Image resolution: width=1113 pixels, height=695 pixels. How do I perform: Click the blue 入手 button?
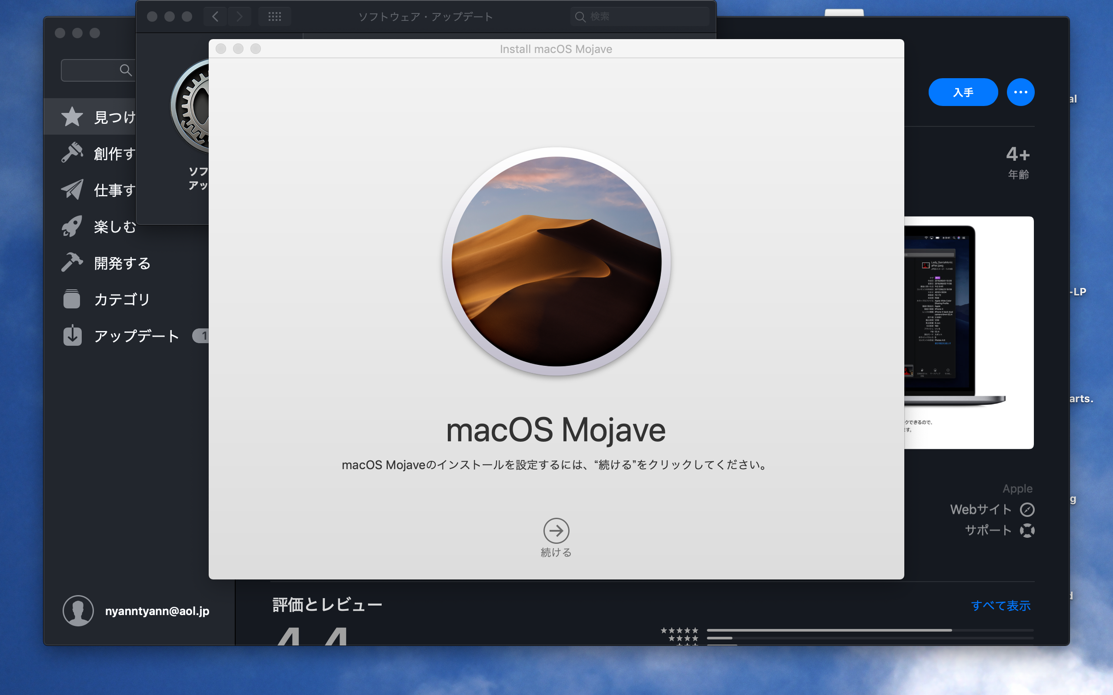coord(963,93)
